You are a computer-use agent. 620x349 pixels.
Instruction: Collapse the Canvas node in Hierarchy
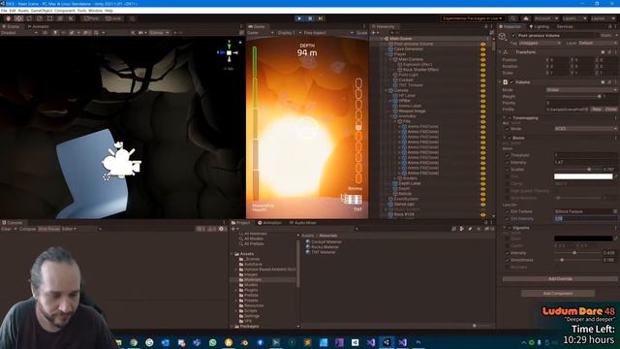386,90
